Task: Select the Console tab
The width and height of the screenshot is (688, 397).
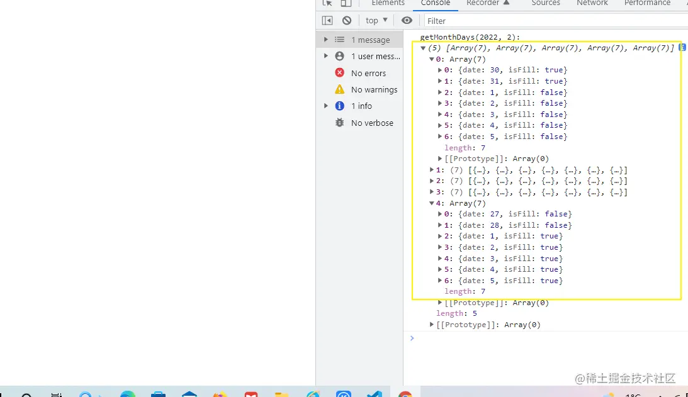Action: [435, 3]
